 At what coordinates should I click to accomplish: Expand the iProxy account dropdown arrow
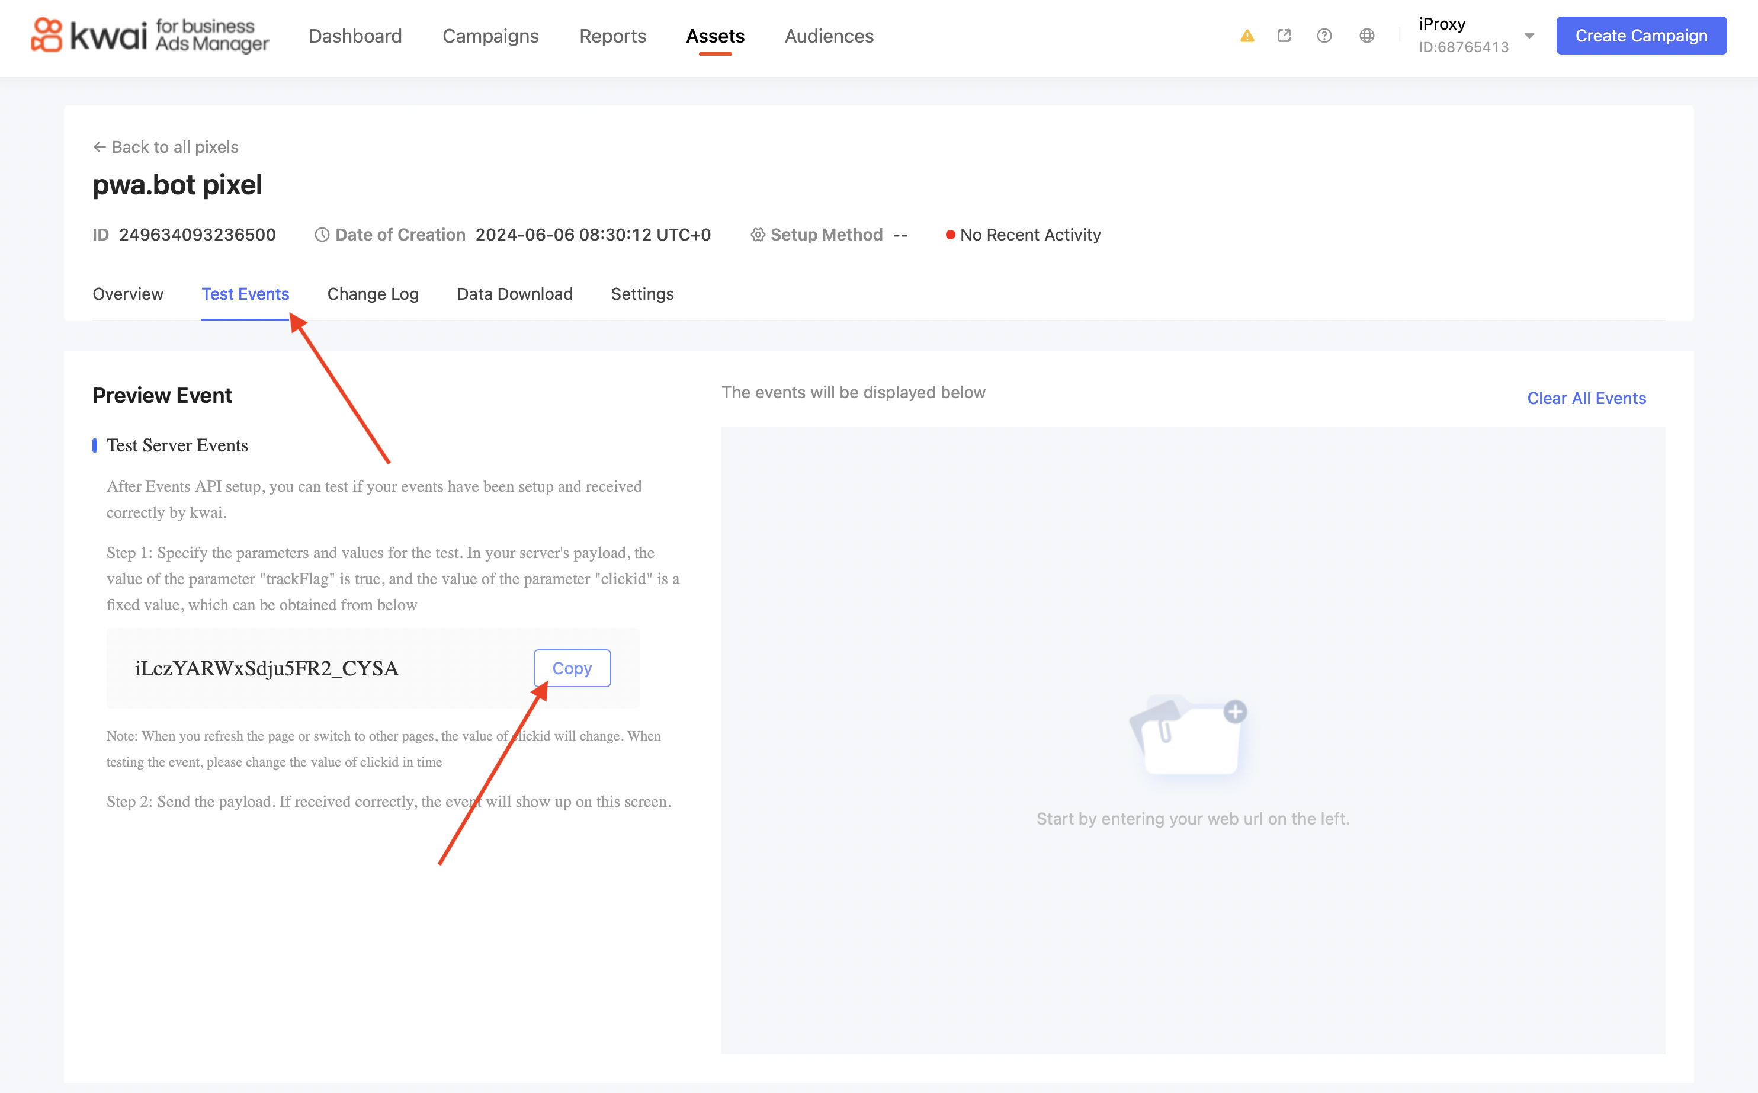click(x=1529, y=36)
